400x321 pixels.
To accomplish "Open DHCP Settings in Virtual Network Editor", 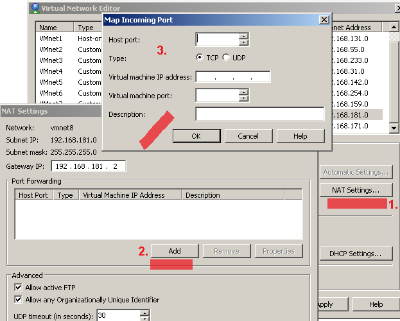I will pyautogui.click(x=356, y=254).
